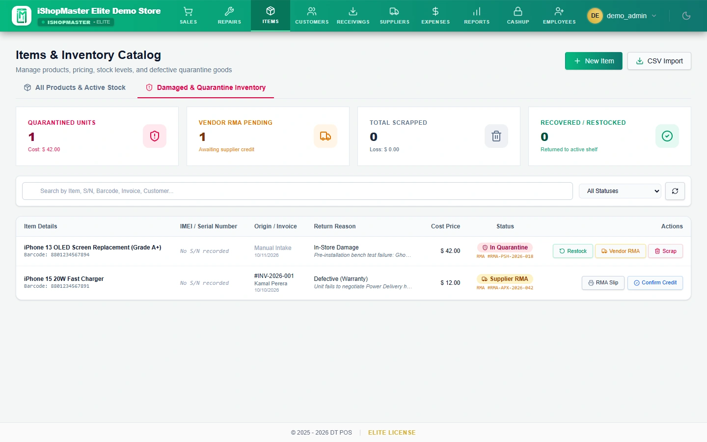707x442 pixels.
Task: Restock the iPhone 13 OLED Screen
Action: pyautogui.click(x=573, y=251)
